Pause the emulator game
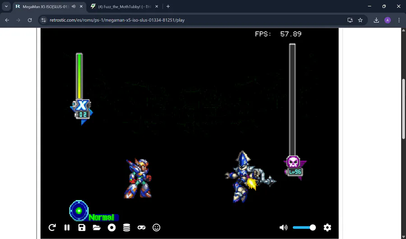Viewport: 406px width, 239px height. [x=67, y=228]
